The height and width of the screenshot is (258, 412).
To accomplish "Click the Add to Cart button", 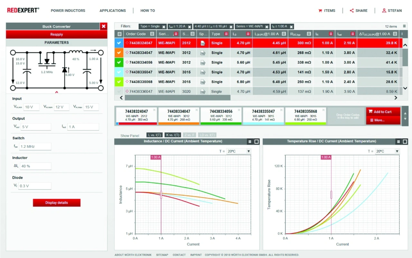I will click(x=383, y=112).
